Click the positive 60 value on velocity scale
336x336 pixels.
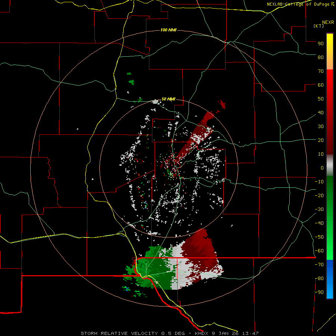point(321,85)
